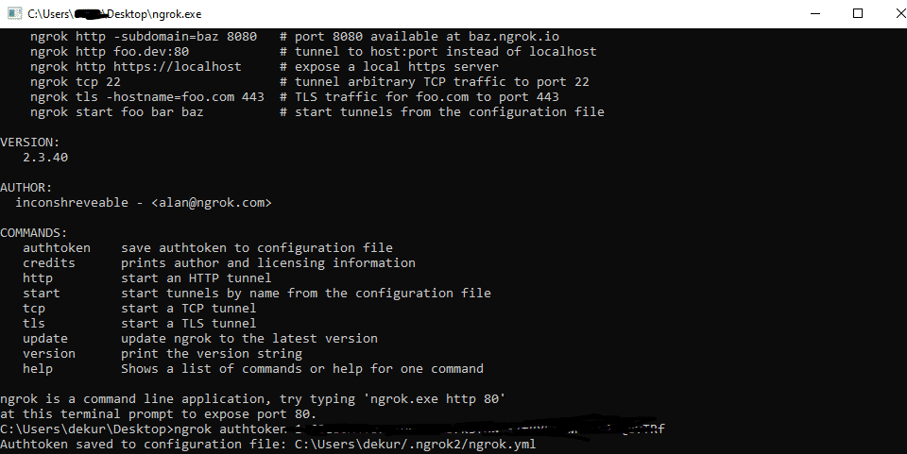
Task: Click the 'help' command entry
Action: point(38,369)
